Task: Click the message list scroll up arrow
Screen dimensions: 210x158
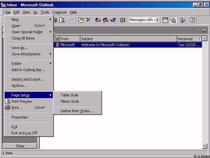Action: coord(205,39)
